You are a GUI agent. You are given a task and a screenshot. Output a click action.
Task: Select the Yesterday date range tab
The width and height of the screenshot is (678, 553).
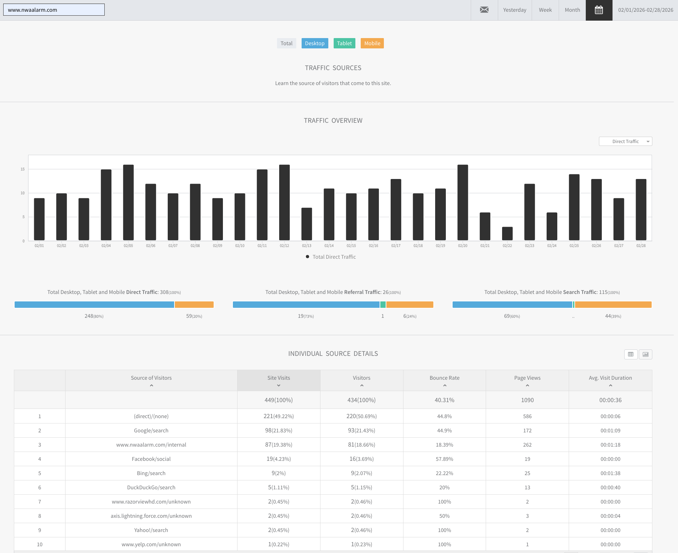click(x=515, y=10)
